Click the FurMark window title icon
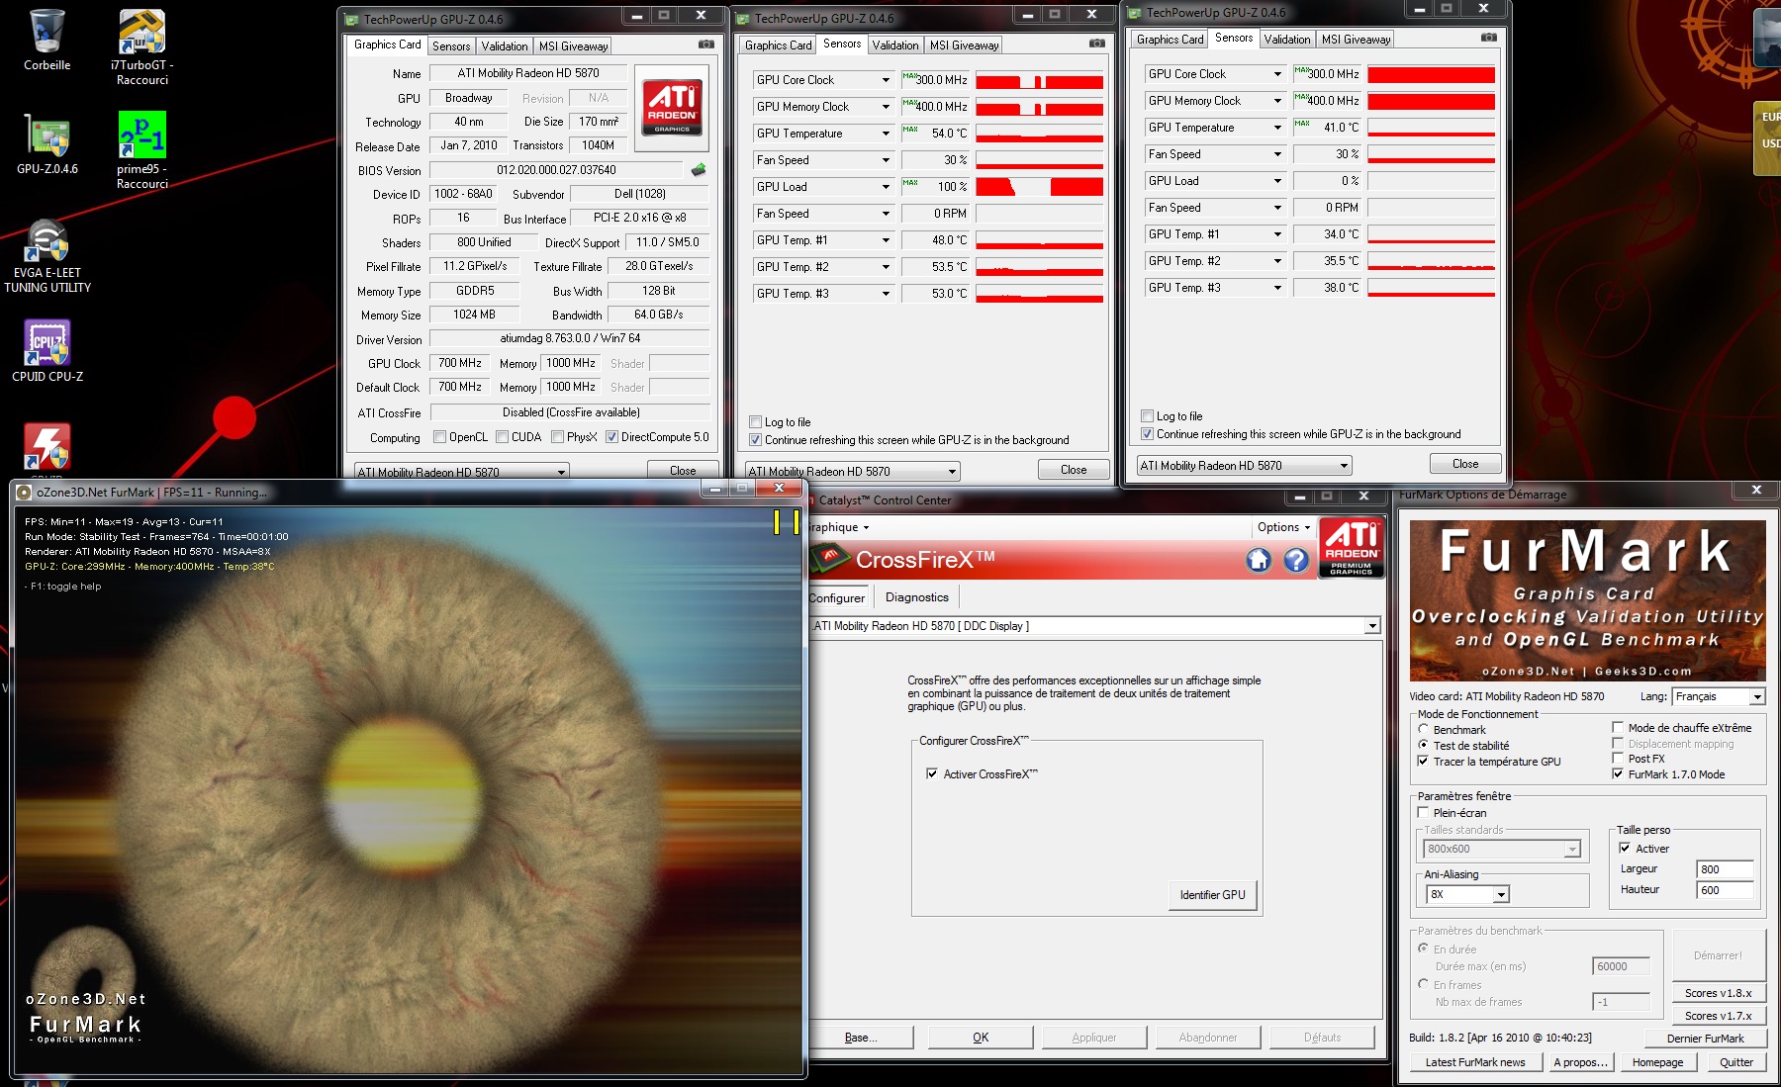1781x1087 pixels. [24, 493]
